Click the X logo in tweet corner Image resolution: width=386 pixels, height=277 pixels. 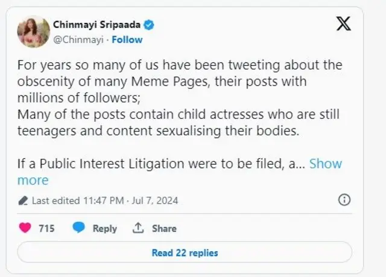[342, 25]
